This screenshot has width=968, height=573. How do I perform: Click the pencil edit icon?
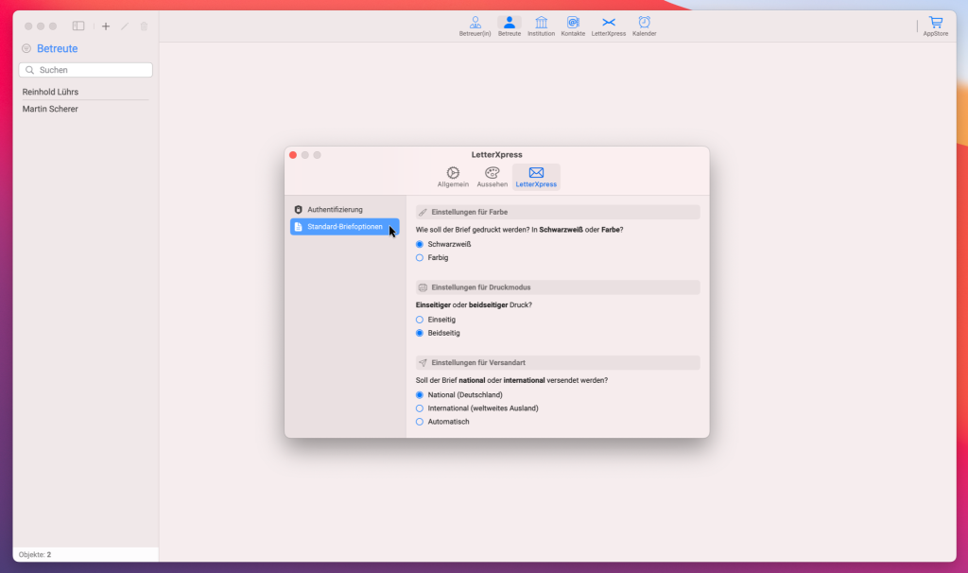pyautogui.click(x=125, y=26)
